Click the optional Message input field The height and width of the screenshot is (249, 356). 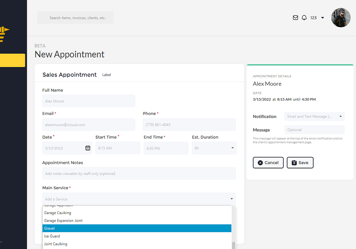click(314, 130)
